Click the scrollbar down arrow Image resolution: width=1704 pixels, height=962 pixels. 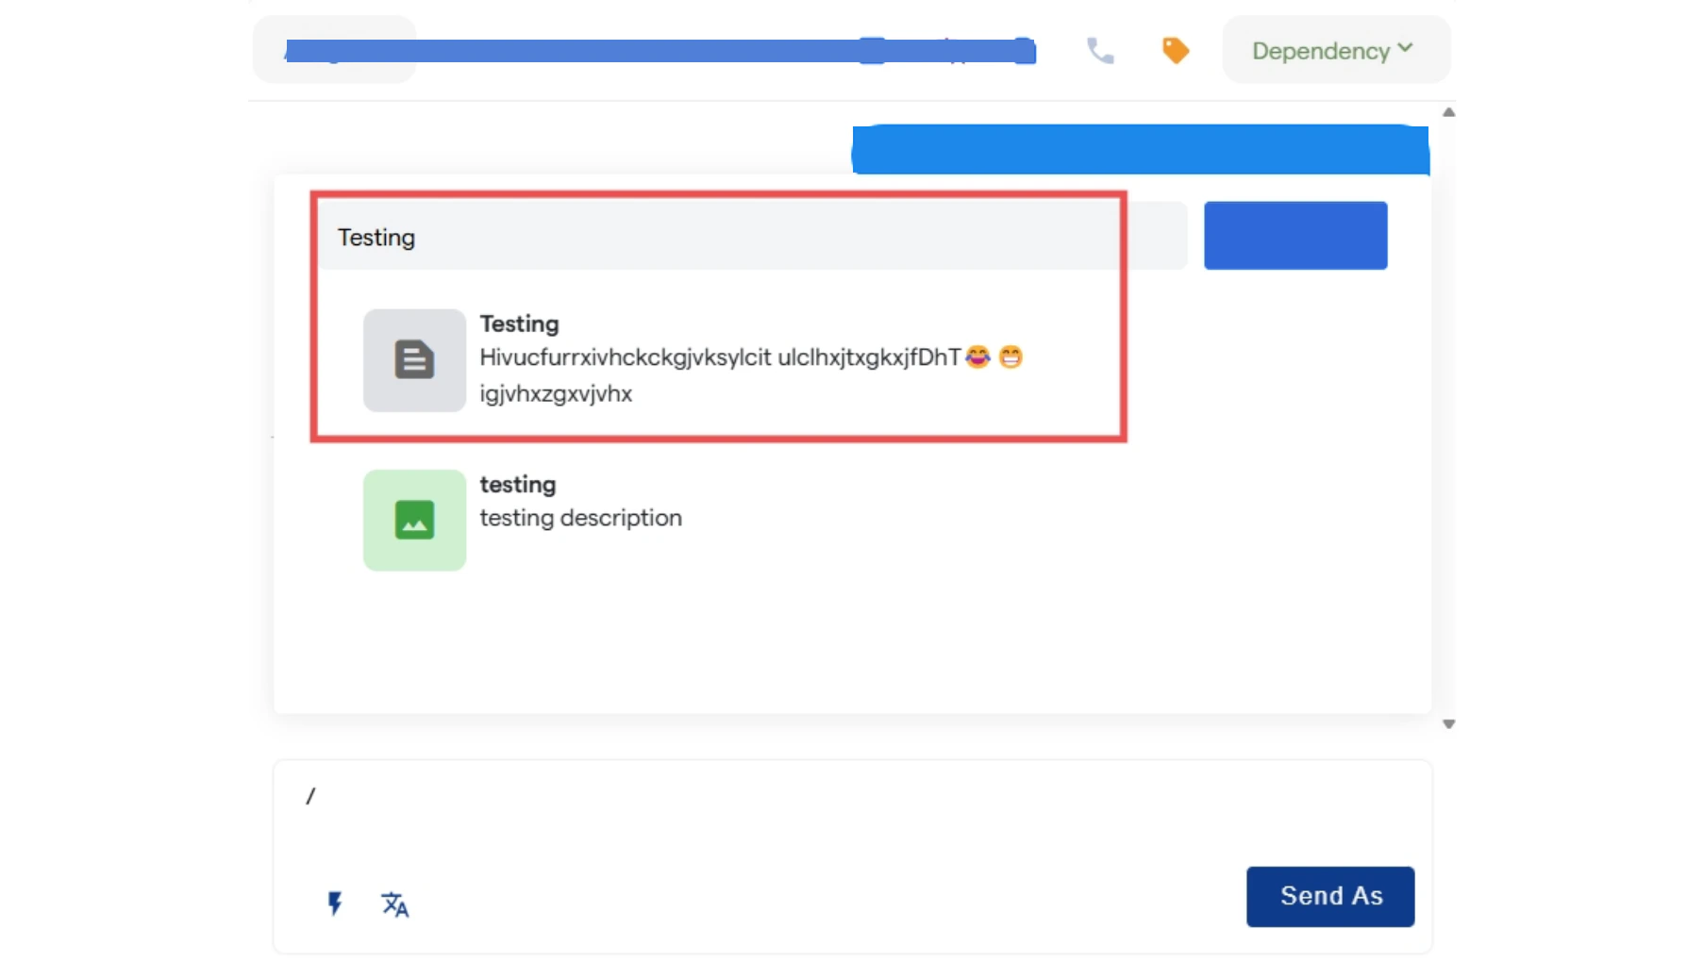[x=1448, y=724]
